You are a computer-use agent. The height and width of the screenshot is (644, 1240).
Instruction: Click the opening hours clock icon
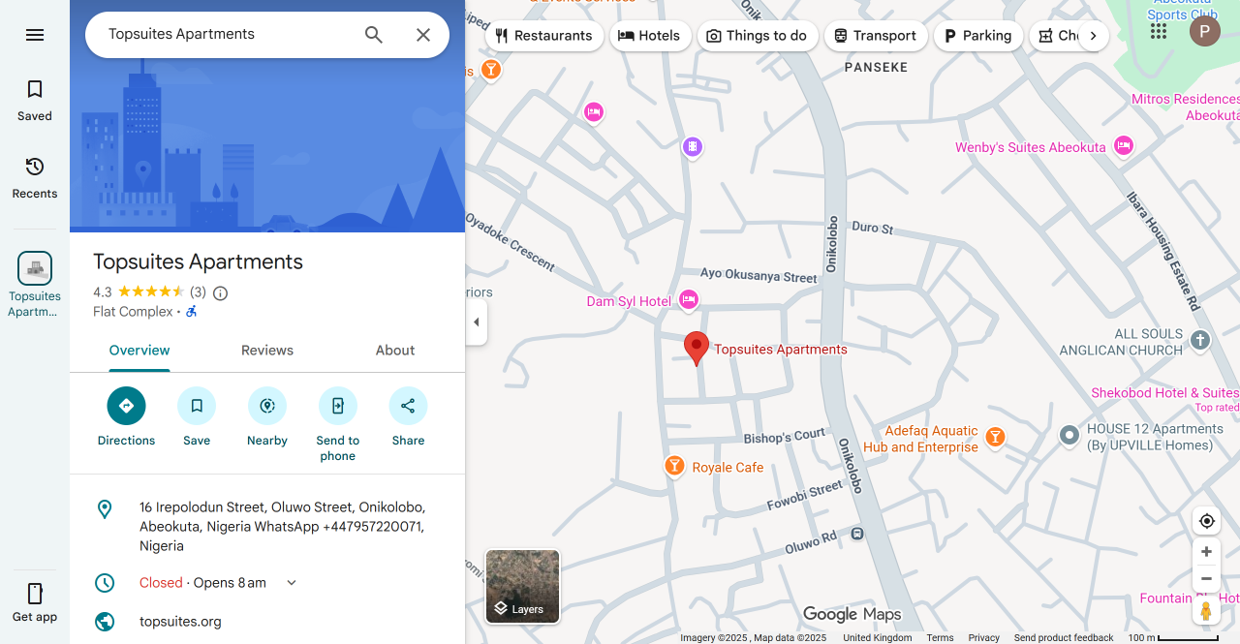click(x=105, y=583)
